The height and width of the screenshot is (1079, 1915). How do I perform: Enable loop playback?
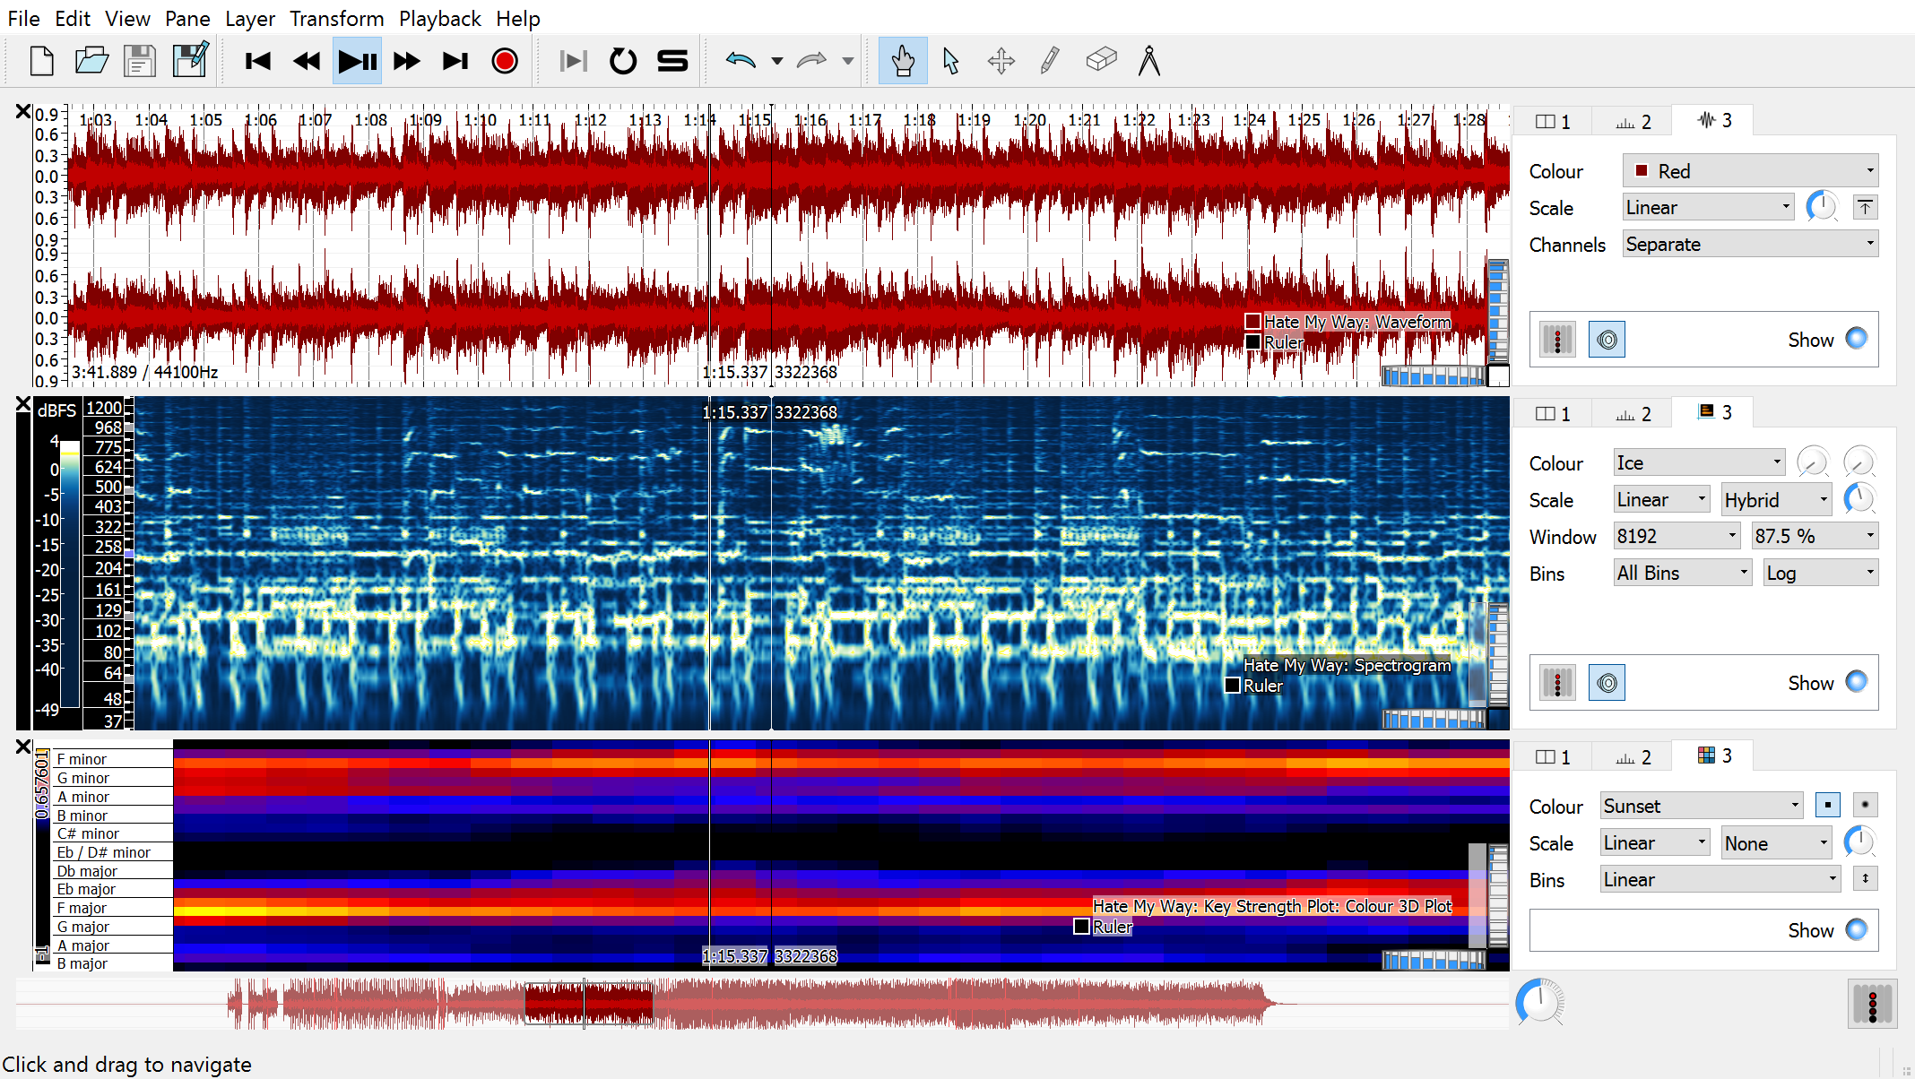[x=622, y=61]
